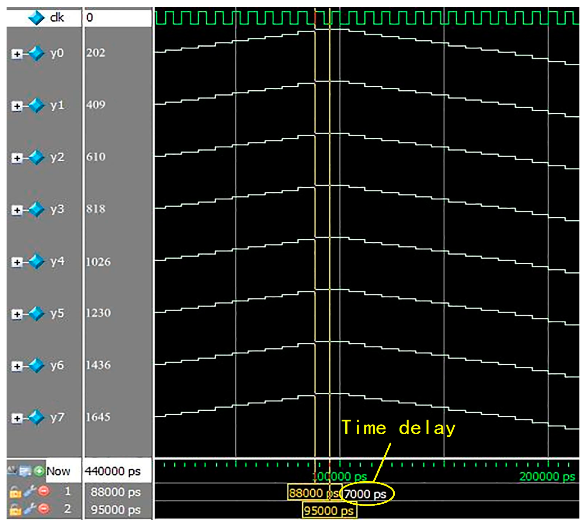Click the 95000 ps cursor 2 value field
Screen dimensions: 585x525
tap(116, 510)
